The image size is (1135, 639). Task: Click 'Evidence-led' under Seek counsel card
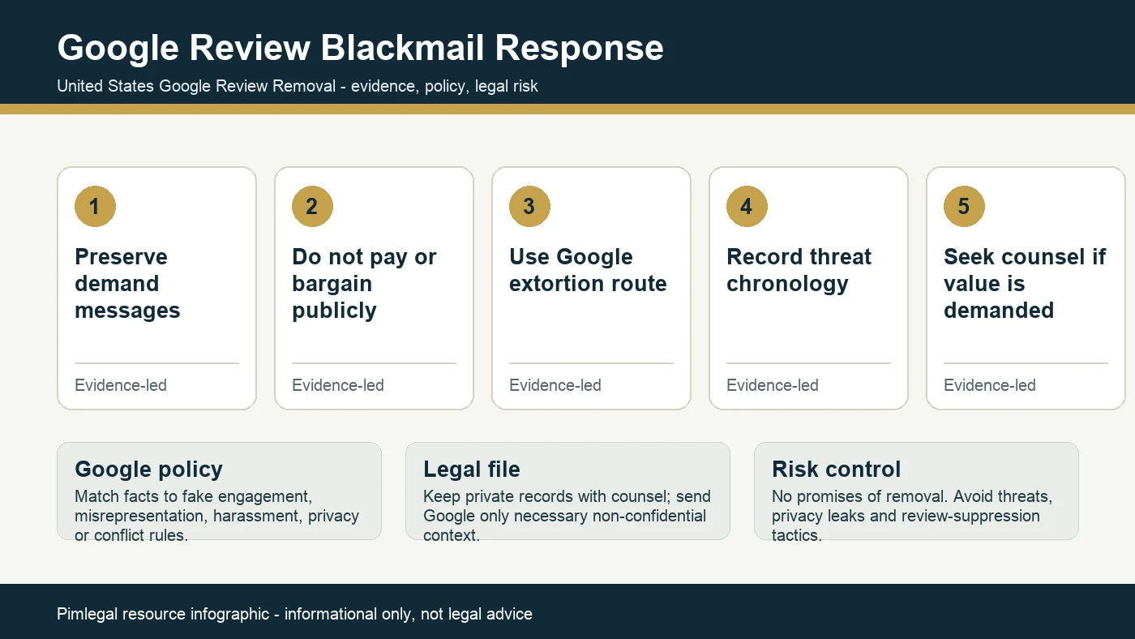click(990, 385)
